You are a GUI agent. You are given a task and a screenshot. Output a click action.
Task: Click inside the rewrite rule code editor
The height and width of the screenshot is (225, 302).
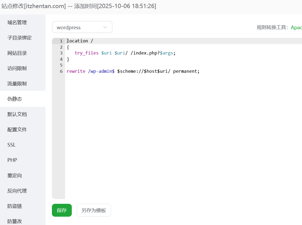pyautogui.click(x=147, y=103)
